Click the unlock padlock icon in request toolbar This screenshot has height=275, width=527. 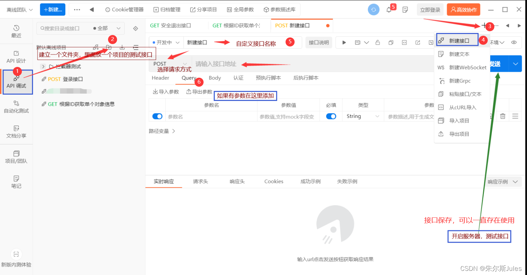coord(378,43)
